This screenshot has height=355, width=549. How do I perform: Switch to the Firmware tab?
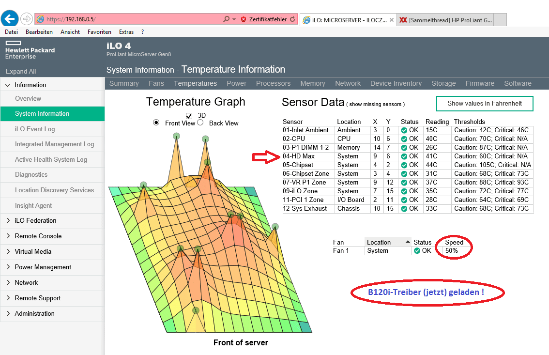(480, 83)
